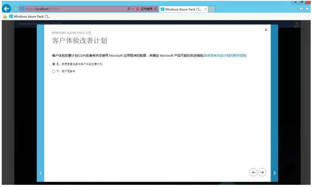Go to next wizard step arrow
Screen dimensions: 312x187
(x=262, y=172)
